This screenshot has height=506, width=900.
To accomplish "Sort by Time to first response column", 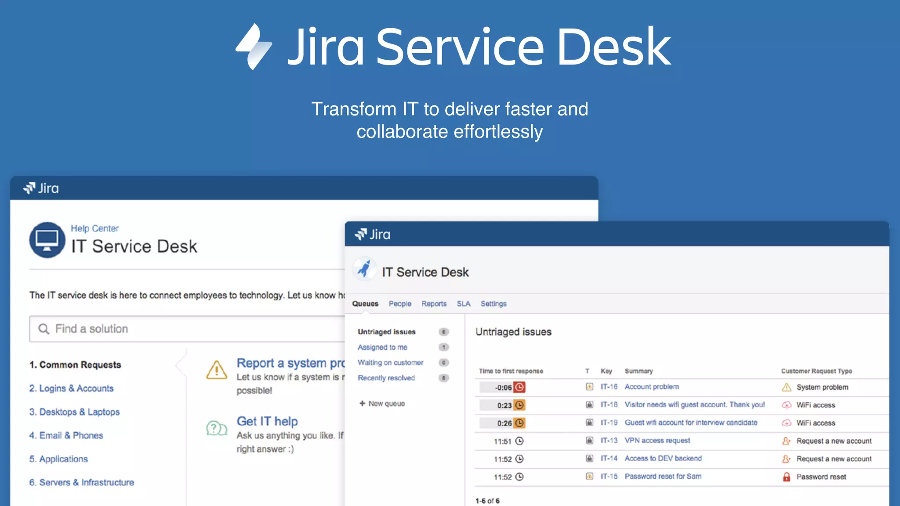I will tap(511, 371).
